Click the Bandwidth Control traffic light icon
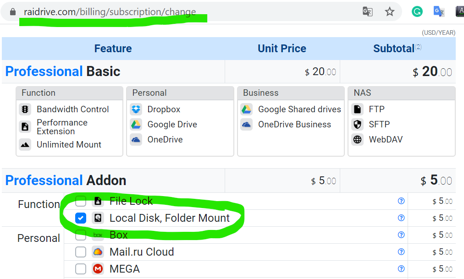This screenshot has width=464, height=279. coord(25,109)
